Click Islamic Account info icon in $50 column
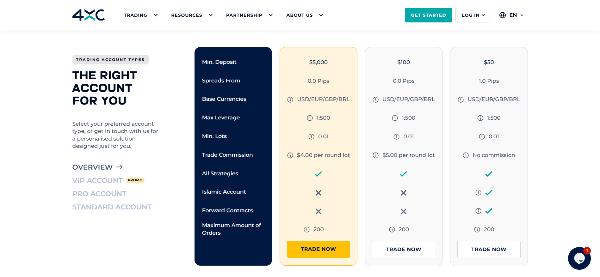Viewport: 600px width, 277px height. (478, 193)
